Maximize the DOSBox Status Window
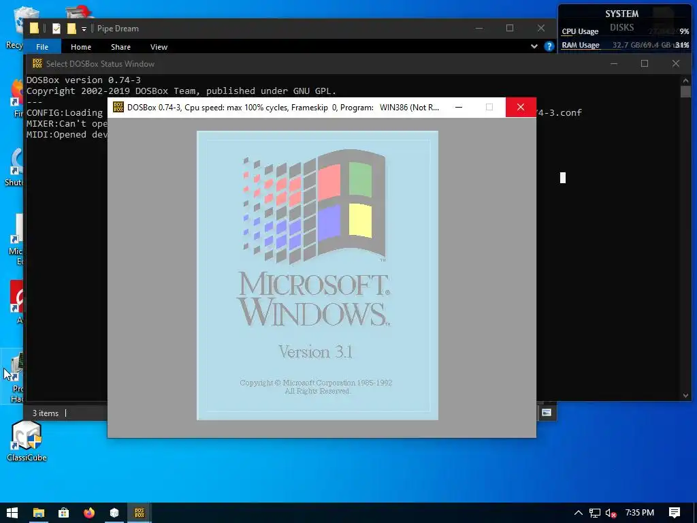The width and height of the screenshot is (697, 523). click(x=645, y=63)
